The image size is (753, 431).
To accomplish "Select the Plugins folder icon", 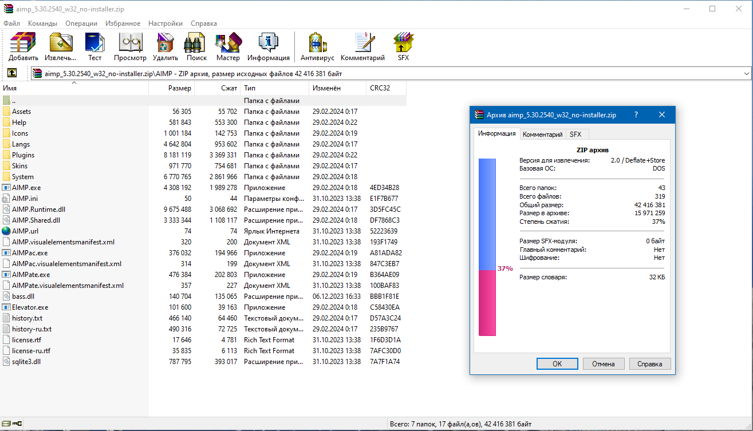I will 6,155.
